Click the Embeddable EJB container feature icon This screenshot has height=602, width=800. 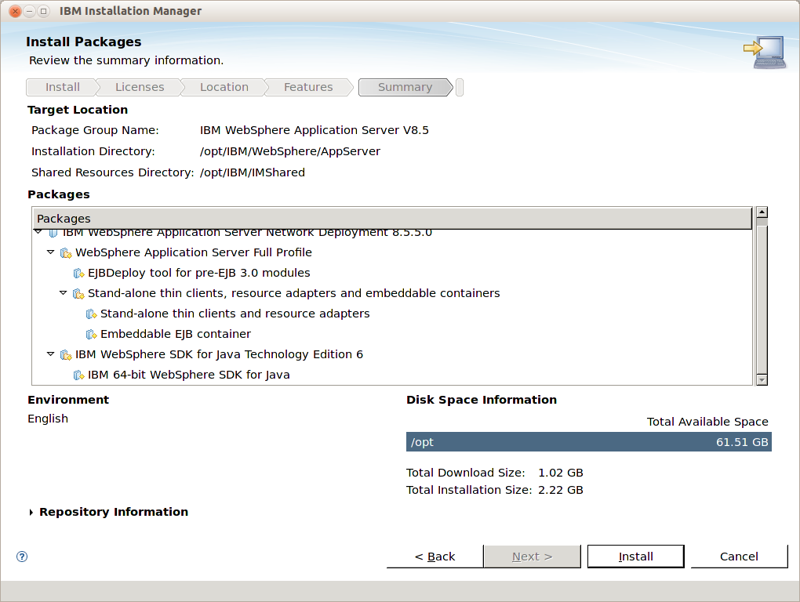pos(91,335)
